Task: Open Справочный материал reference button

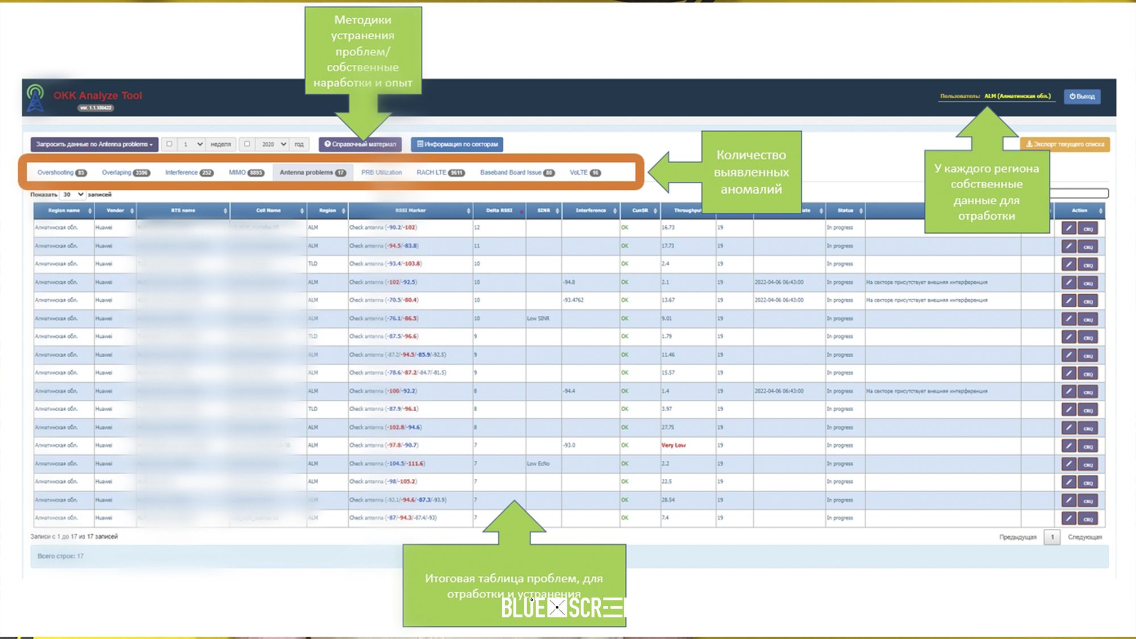Action: pos(360,144)
